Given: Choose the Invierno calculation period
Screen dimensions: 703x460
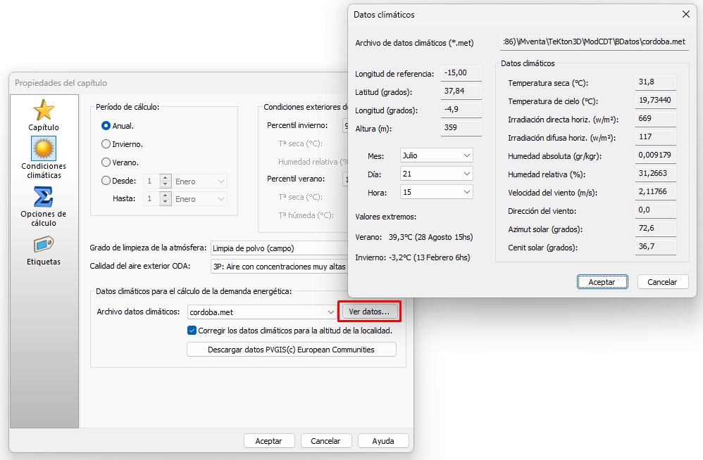Looking at the screenshot, I should (x=106, y=144).
